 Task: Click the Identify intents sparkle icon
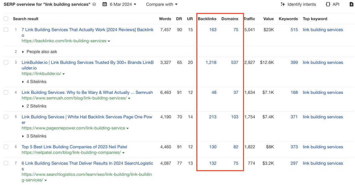click(283, 4)
